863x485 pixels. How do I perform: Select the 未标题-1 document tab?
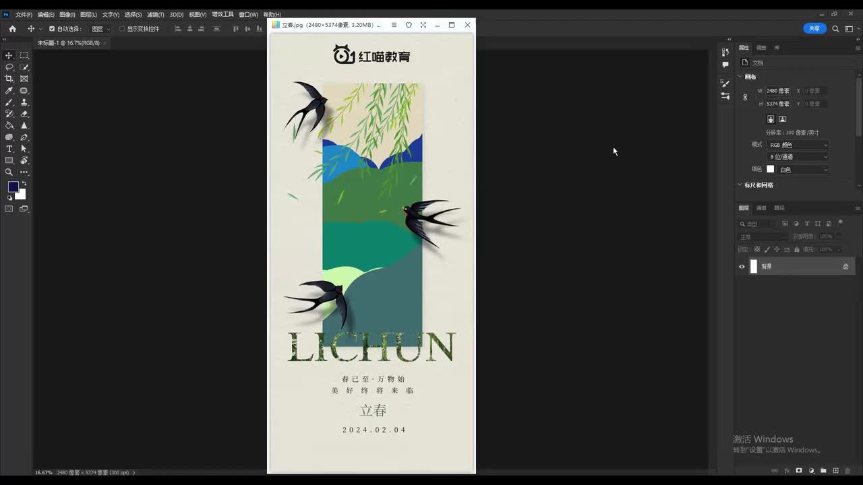point(69,43)
